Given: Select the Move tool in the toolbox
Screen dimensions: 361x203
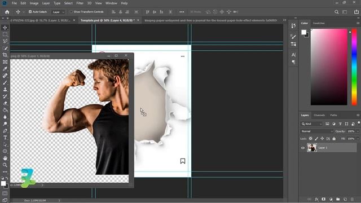Looking at the screenshot, I should (5, 28).
